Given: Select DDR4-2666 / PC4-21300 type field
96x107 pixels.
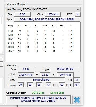Looking at the screenshot, I should point(47,20).
